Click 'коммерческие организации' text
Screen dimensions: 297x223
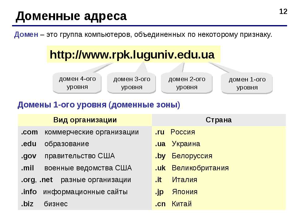click(92, 132)
